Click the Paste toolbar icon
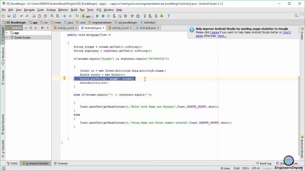The height and width of the screenshot is (171, 305). [x=45, y=16]
